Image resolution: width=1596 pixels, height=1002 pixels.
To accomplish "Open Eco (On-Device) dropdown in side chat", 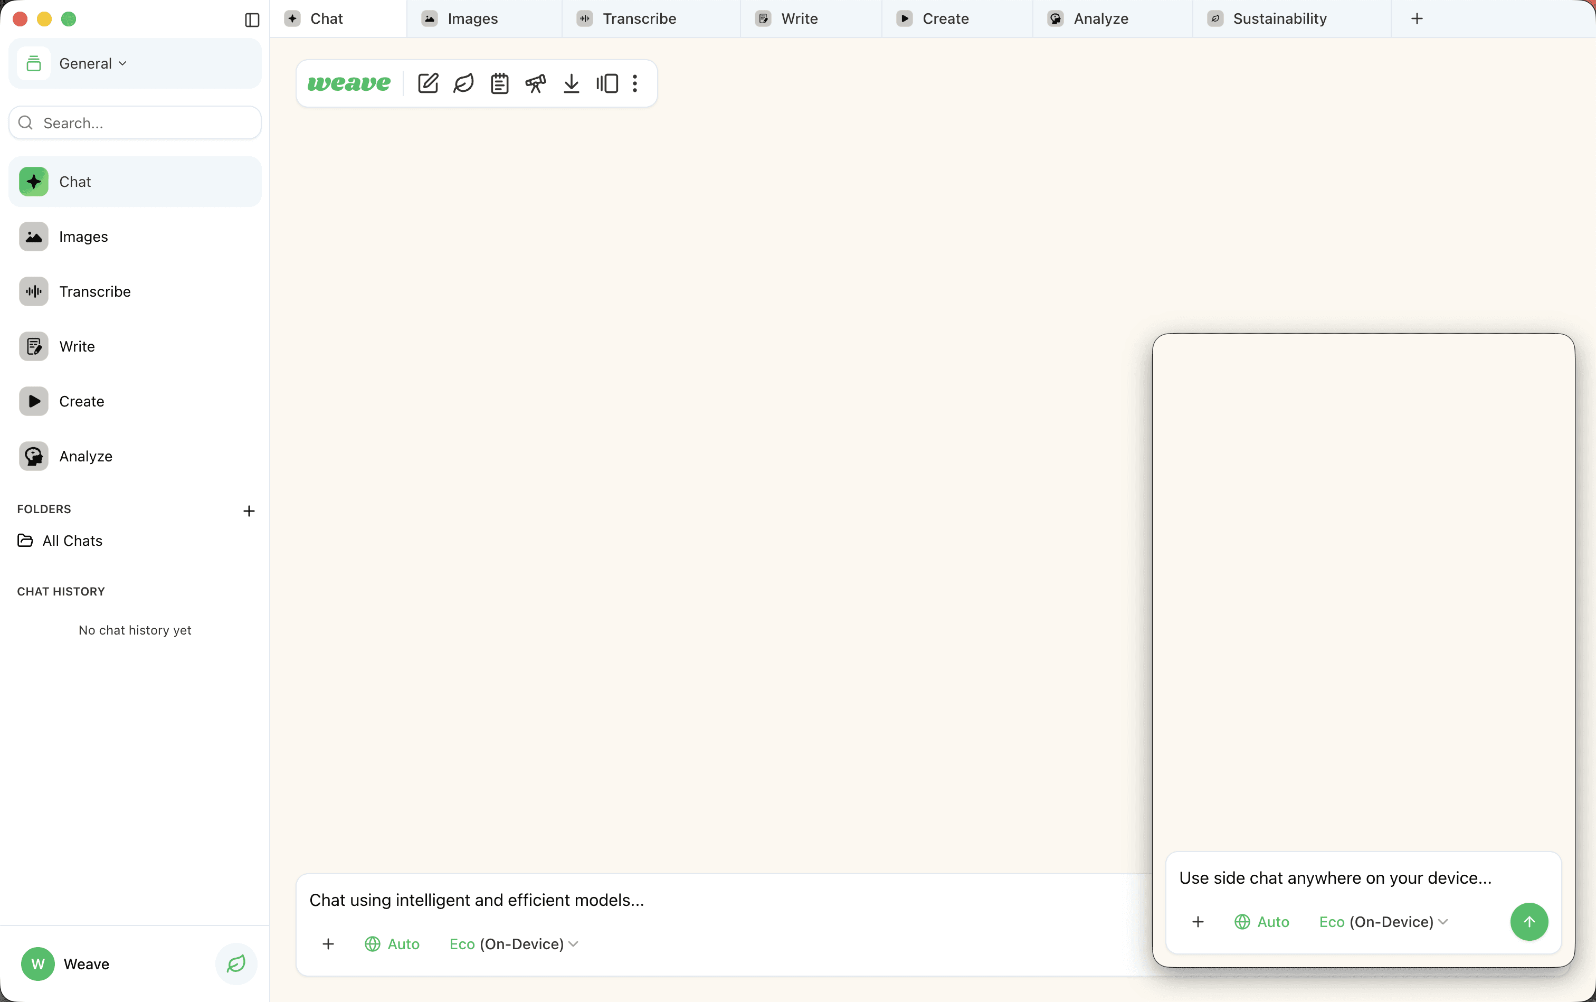I will 1383,922.
